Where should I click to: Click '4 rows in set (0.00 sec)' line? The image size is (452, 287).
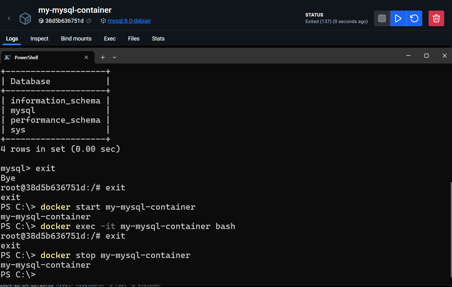click(x=61, y=149)
